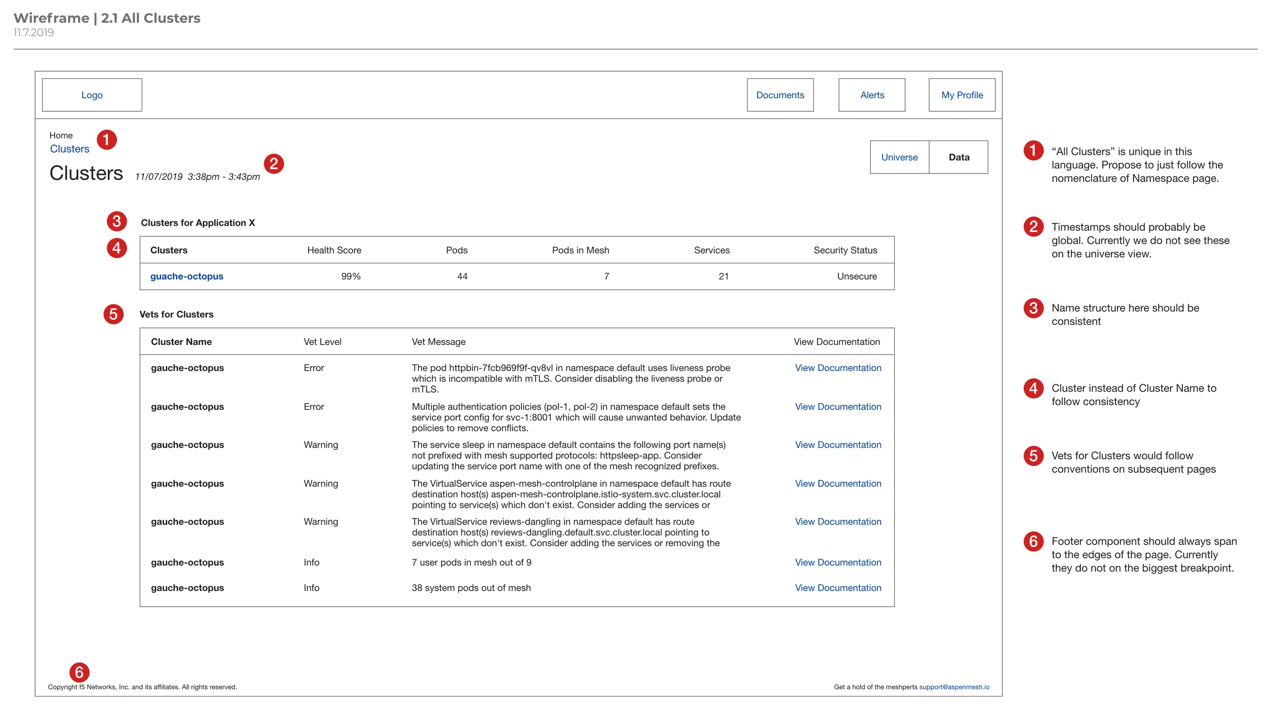
Task: Switch to the Universe view tab
Action: click(899, 157)
